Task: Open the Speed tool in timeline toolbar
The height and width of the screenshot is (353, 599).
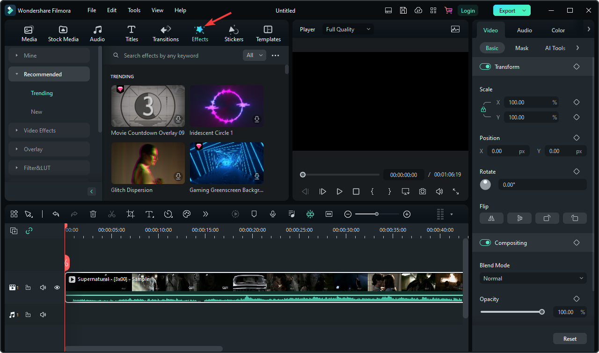Action: pyautogui.click(x=168, y=214)
